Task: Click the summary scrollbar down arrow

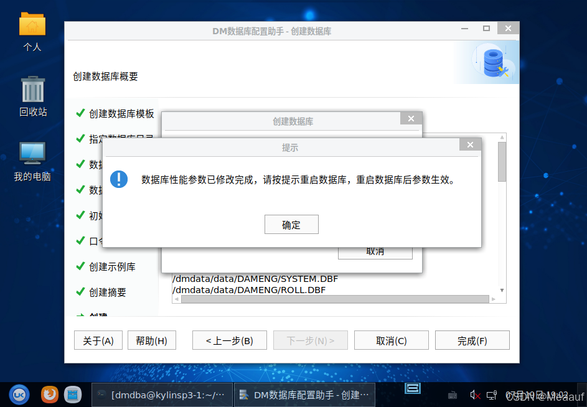Action: point(502,290)
